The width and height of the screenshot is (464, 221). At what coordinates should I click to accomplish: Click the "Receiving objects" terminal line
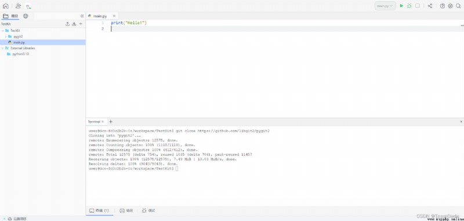click(x=163, y=159)
